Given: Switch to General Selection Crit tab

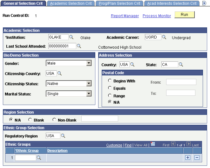Looking at the screenshot, I should click(23, 3).
